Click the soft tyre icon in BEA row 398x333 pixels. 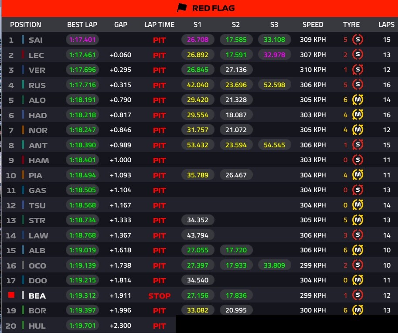click(x=357, y=295)
